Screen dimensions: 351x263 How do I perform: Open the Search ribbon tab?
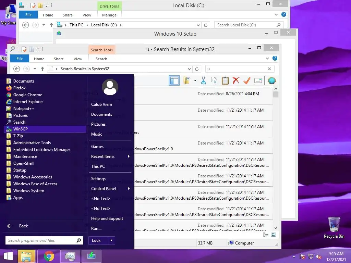pyautogui.click(x=101, y=59)
